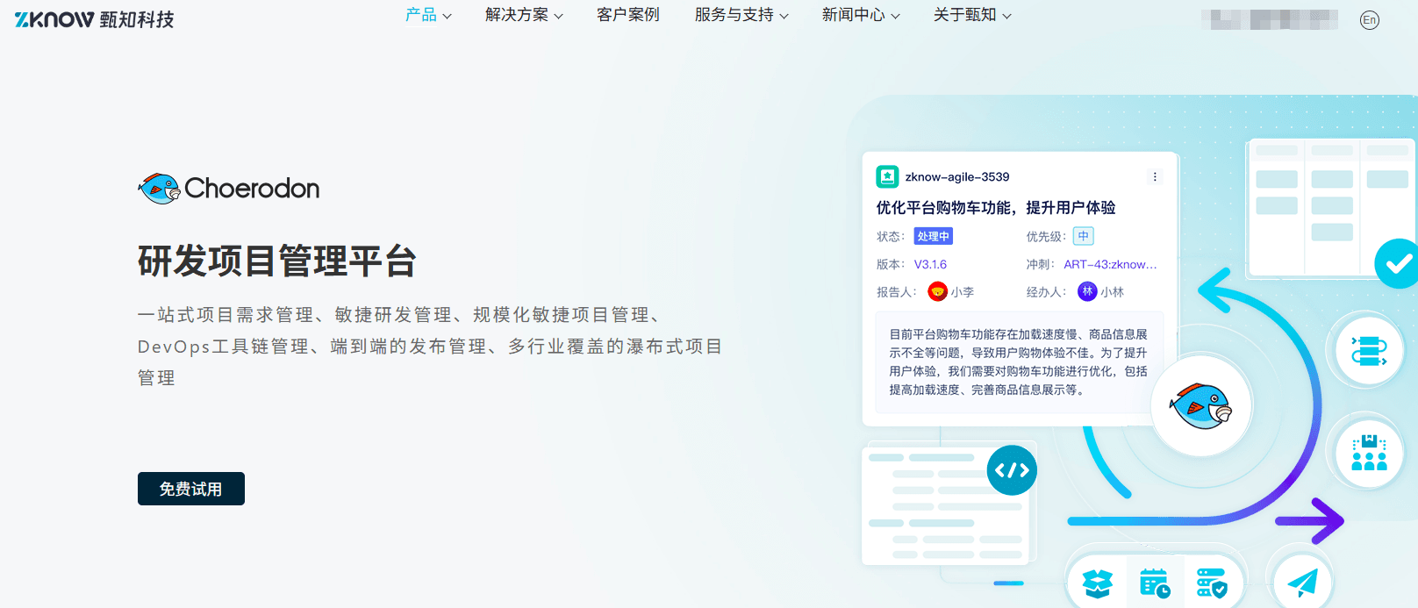Viewport: 1418px width, 608px height.
Task: Click the blurred account area in header
Action: 1270,19
